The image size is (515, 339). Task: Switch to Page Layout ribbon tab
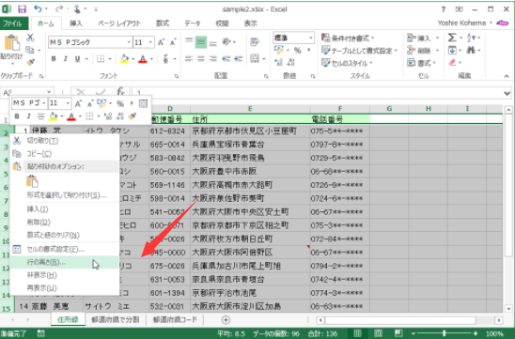119,23
